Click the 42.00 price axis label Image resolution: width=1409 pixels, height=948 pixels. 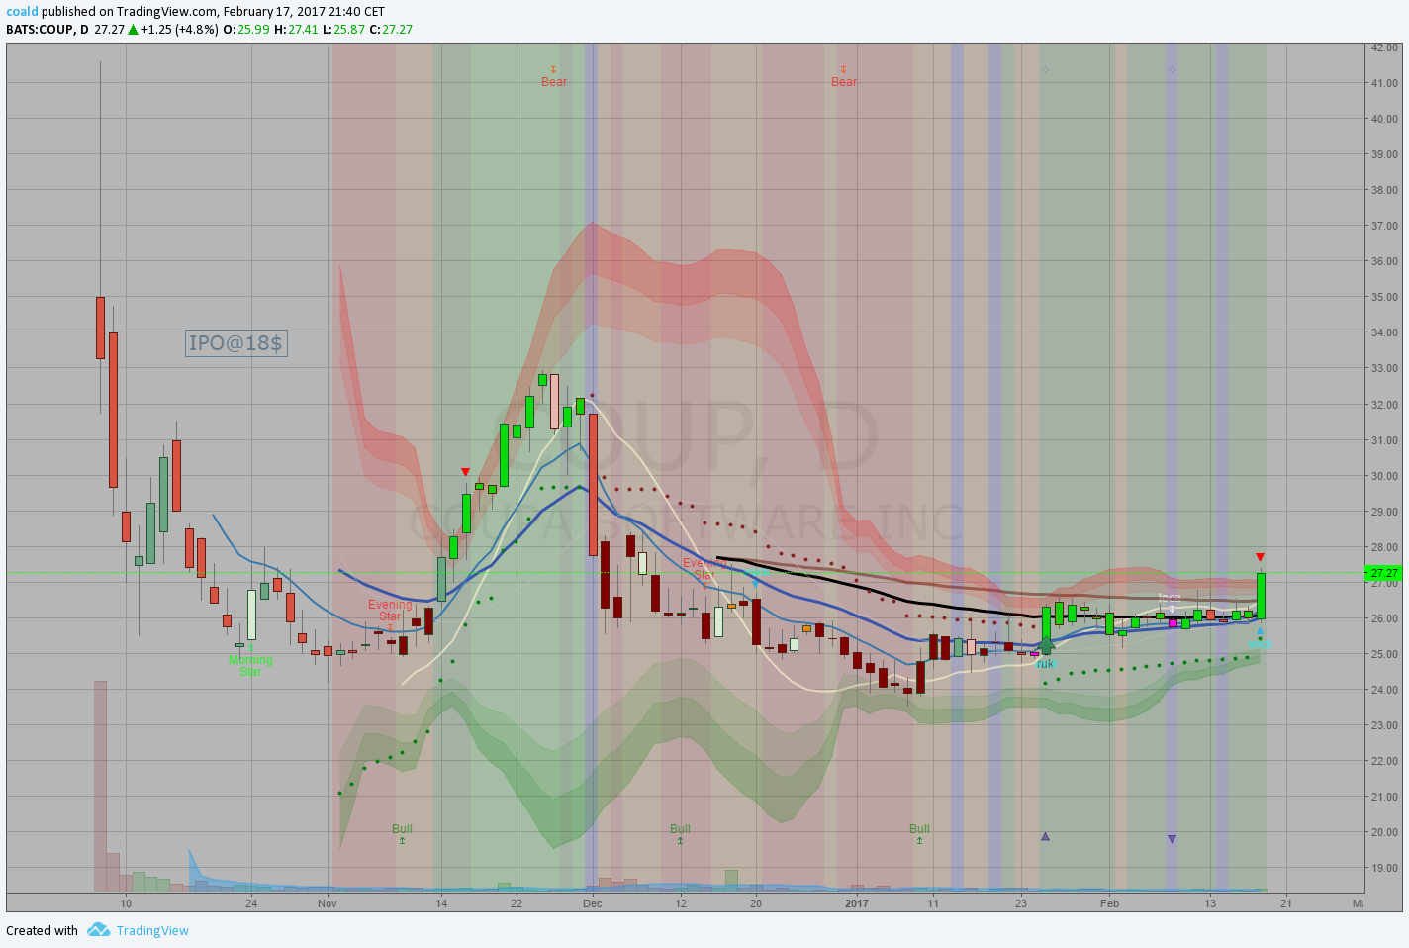click(x=1384, y=47)
